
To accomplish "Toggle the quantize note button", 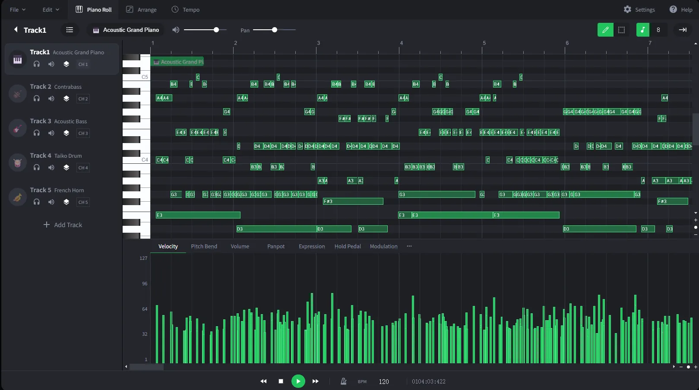I will pos(643,30).
